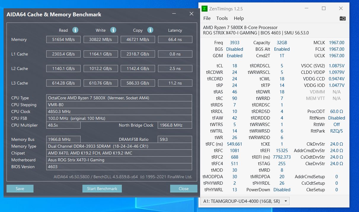Click the Close button in AIDA64
Image resolution: width=359 pixels, height=212 pixels.
(184, 188)
